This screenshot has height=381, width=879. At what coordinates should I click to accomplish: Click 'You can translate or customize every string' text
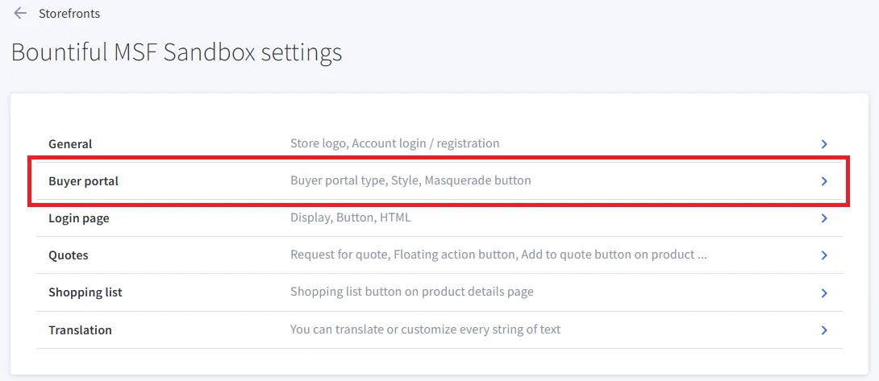pos(426,329)
